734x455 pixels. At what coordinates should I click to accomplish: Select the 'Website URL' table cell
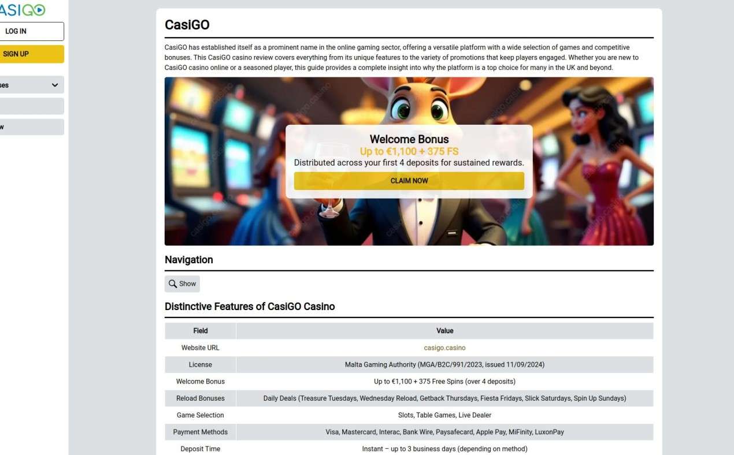pos(201,348)
